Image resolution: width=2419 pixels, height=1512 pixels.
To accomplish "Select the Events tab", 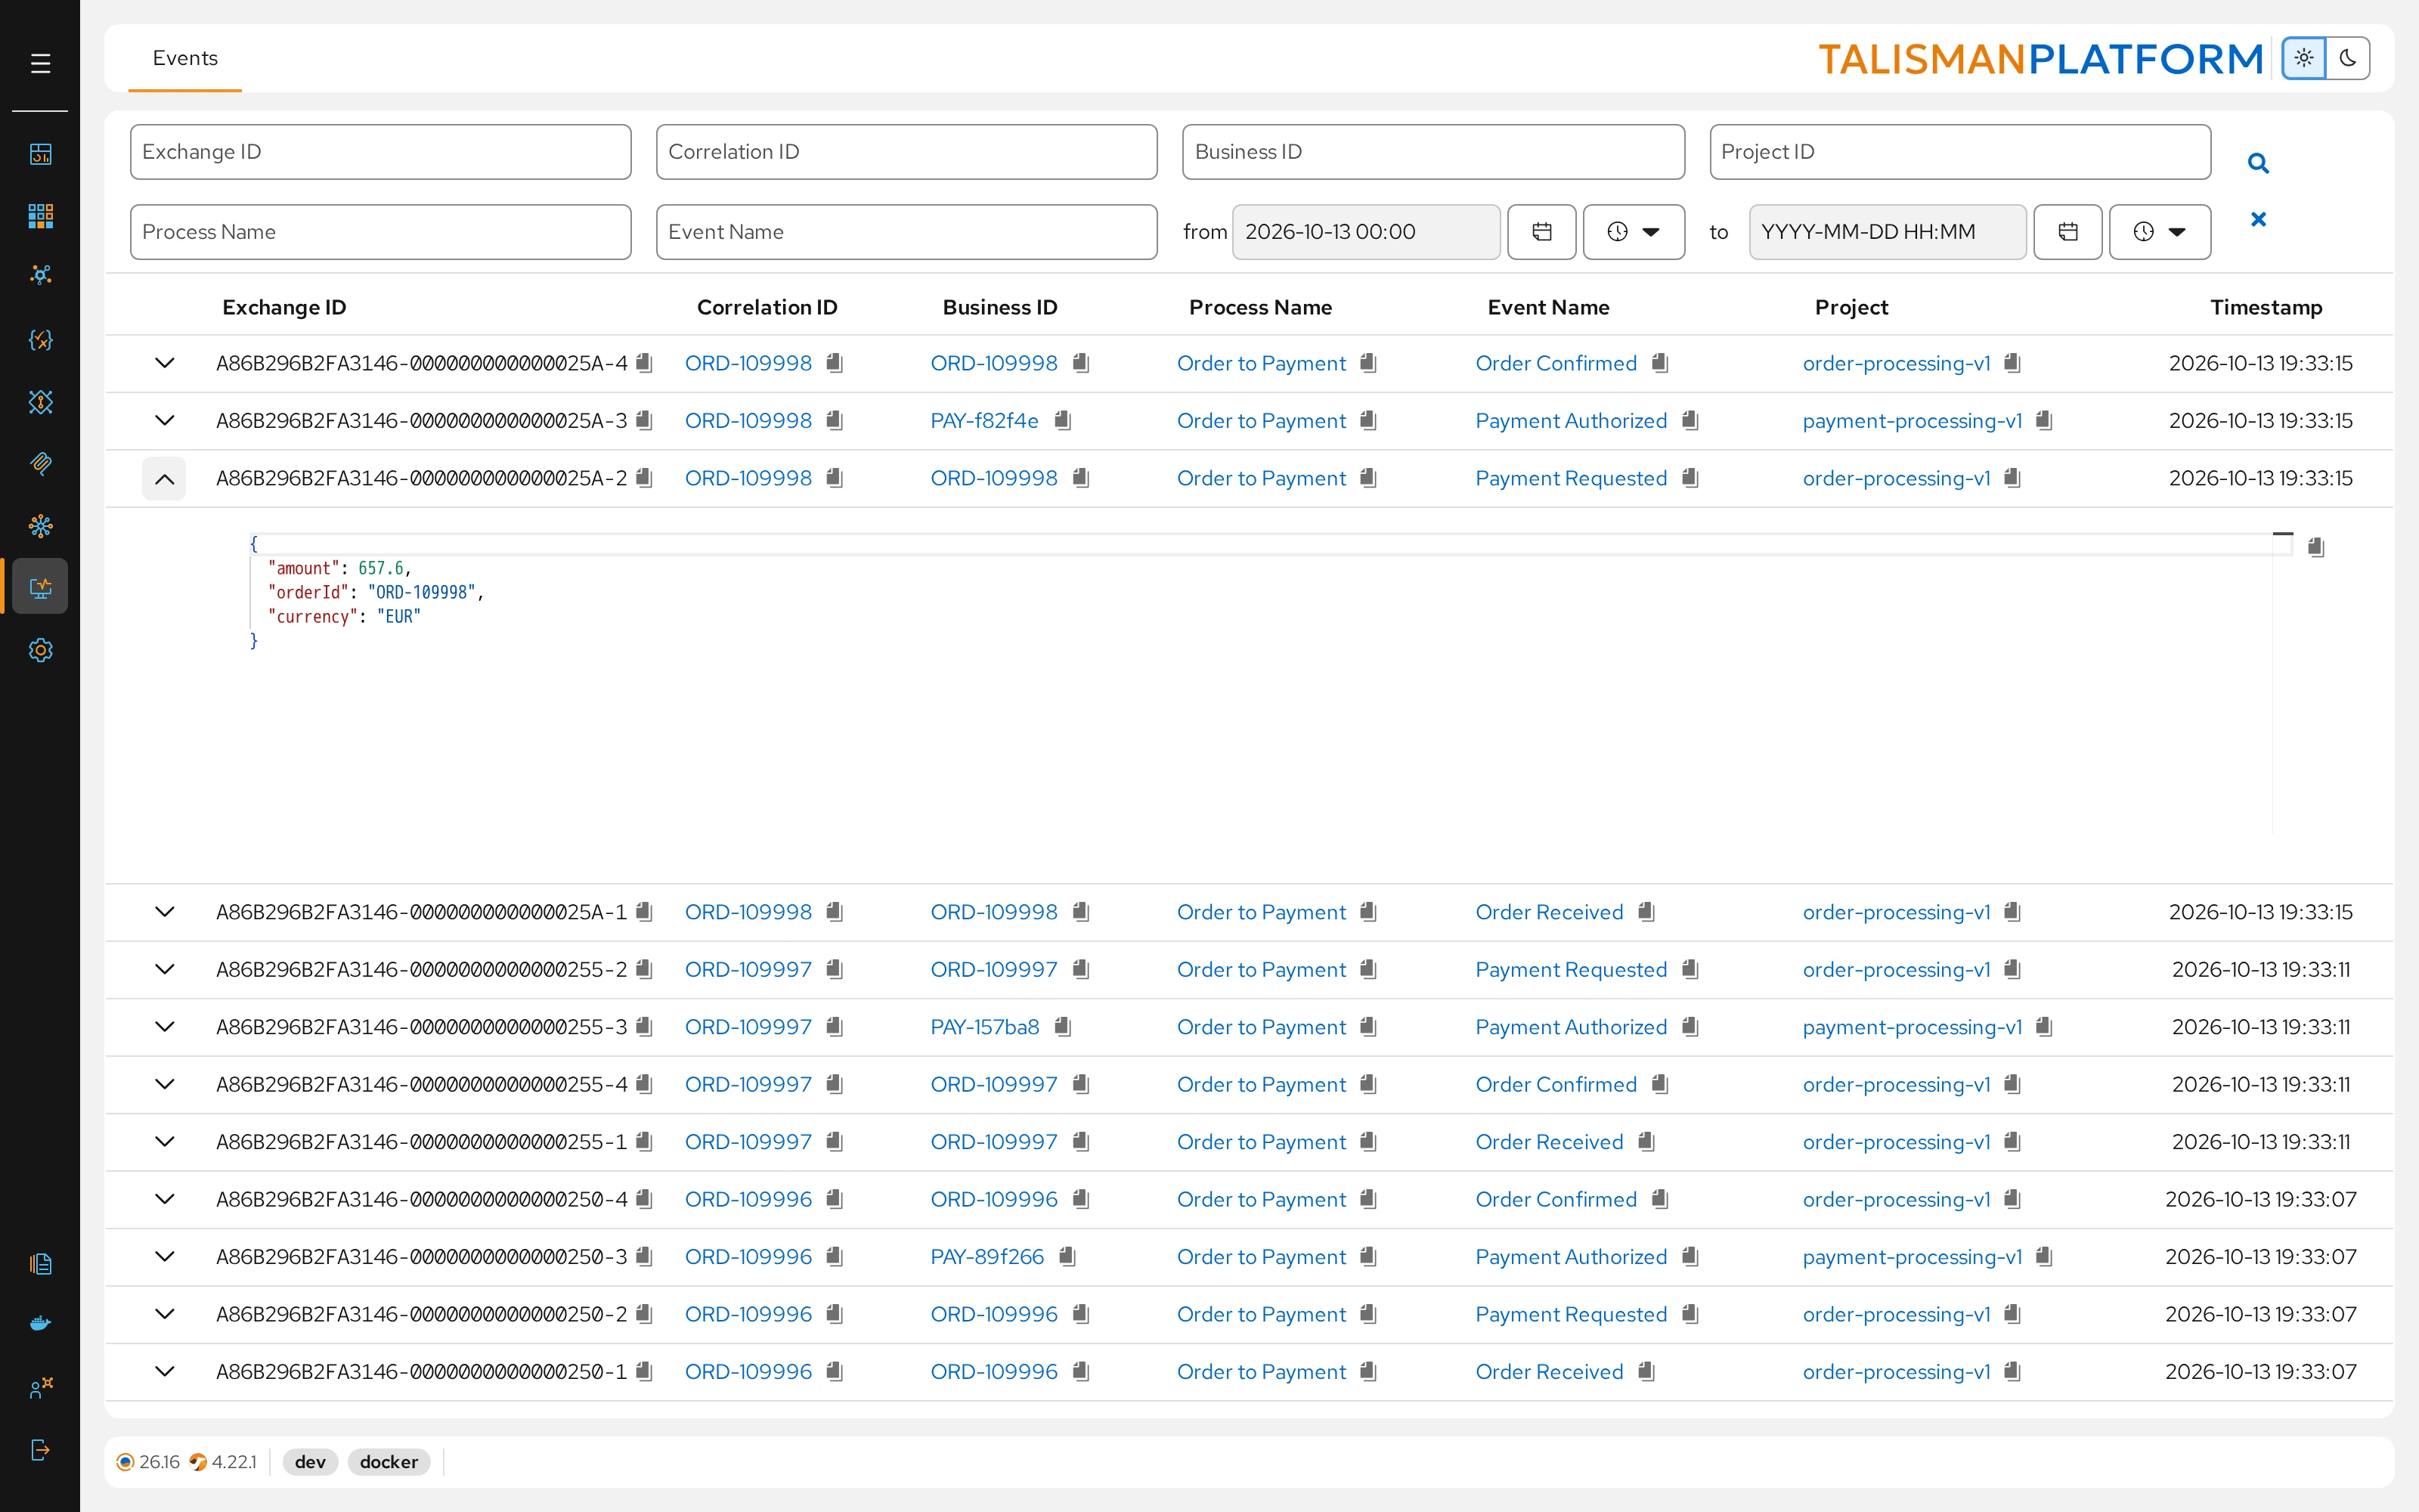I will [x=185, y=58].
